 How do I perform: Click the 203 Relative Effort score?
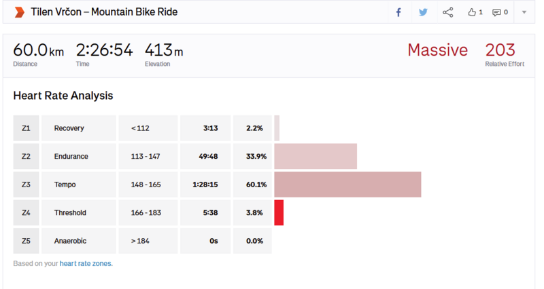pos(500,50)
